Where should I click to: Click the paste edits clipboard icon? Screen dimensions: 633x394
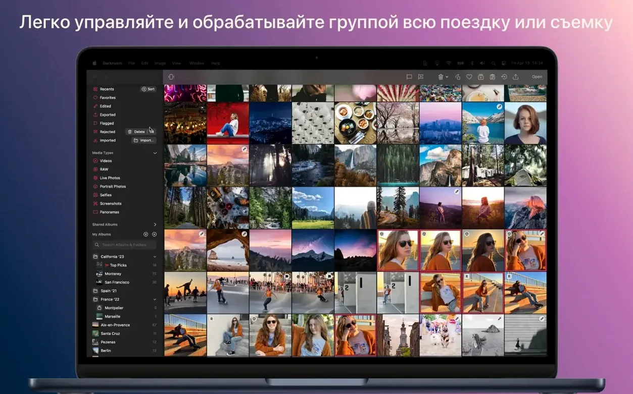coord(492,77)
